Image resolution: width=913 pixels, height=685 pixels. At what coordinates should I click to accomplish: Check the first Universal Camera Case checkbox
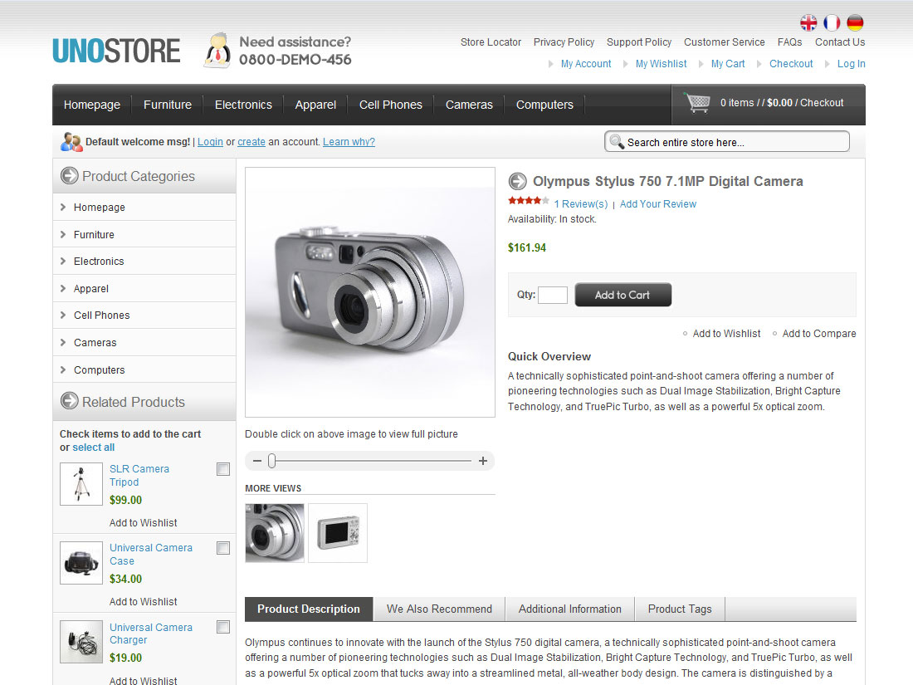[x=223, y=548]
